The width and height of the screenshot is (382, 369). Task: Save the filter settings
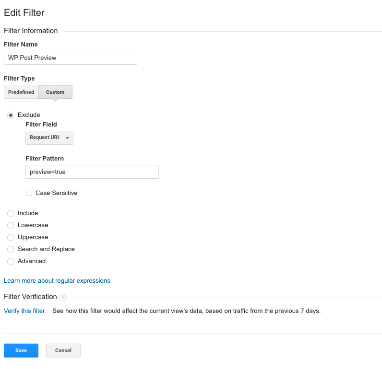point(21,350)
